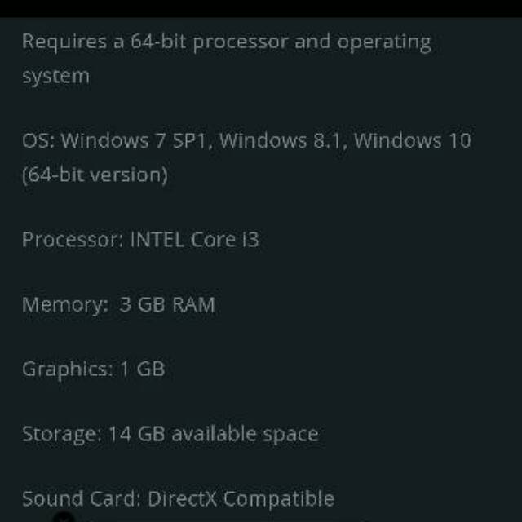The width and height of the screenshot is (522, 522).
Task: Click the 'Windows 10' text
Action: 412,140
